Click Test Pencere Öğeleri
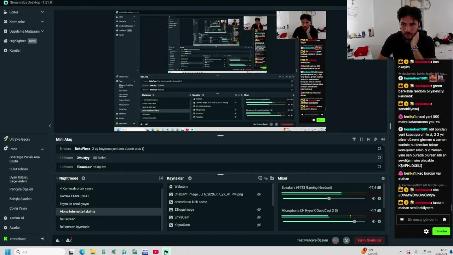 [312, 240]
